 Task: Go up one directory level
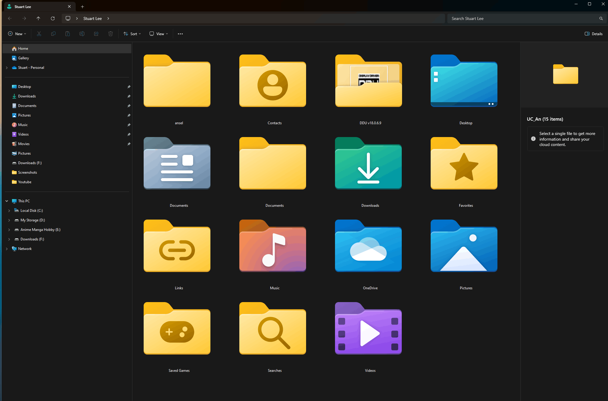click(x=38, y=18)
